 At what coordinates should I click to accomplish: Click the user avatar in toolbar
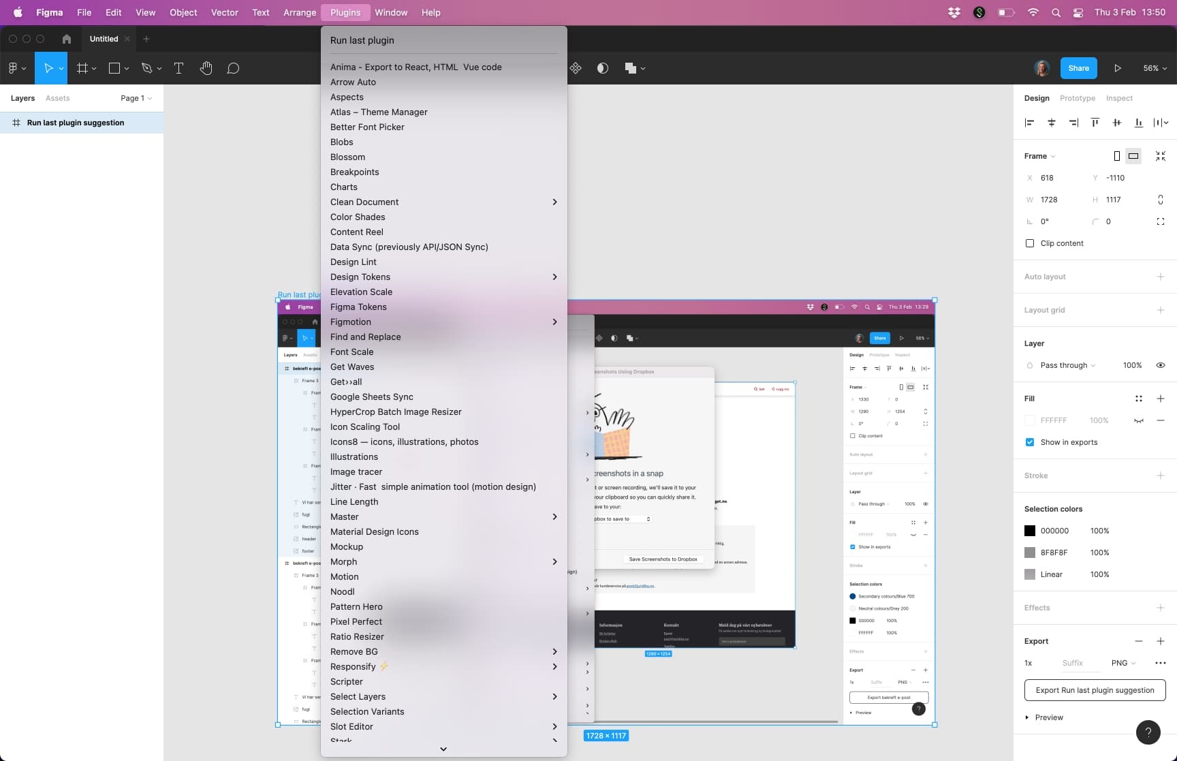1041,68
